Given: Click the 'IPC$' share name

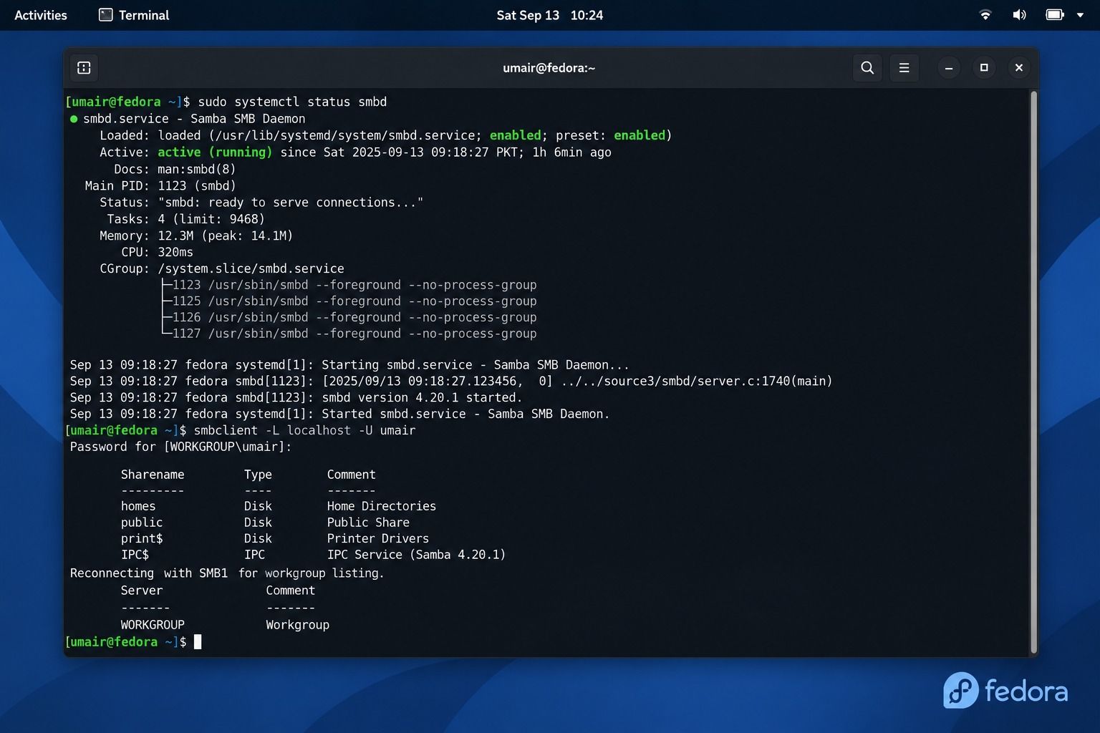Looking at the screenshot, I should coord(135,555).
